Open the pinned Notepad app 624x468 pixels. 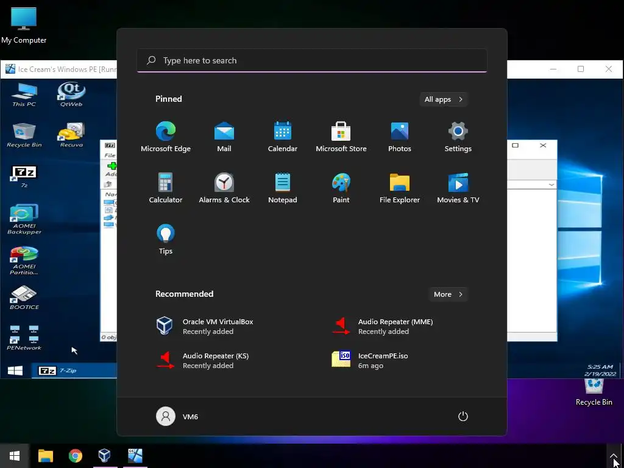[283, 188]
